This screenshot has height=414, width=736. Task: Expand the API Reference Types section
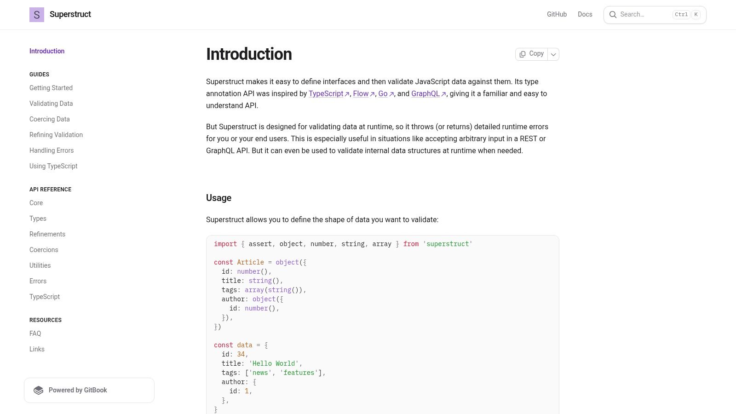point(38,218)
